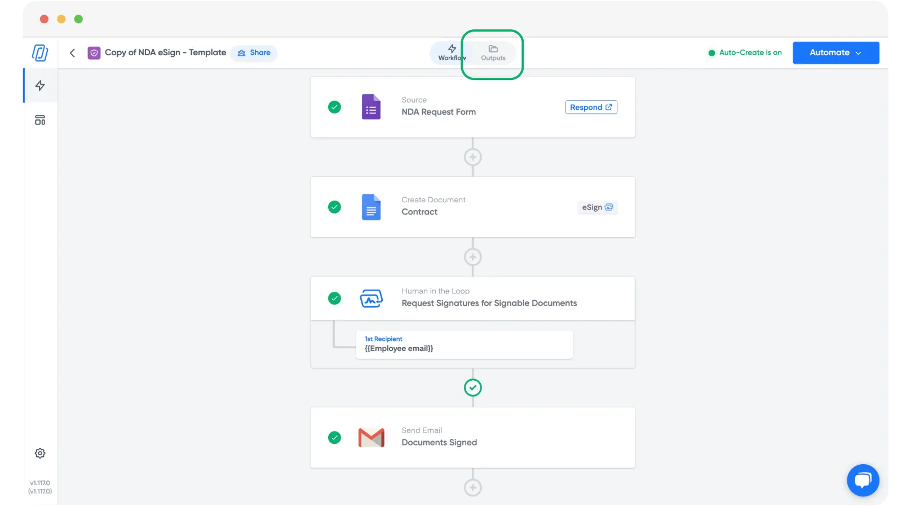Screen dimensions: 911x507
Task: Click the Google Forms source icon
Action: click(x=371, y=107)
